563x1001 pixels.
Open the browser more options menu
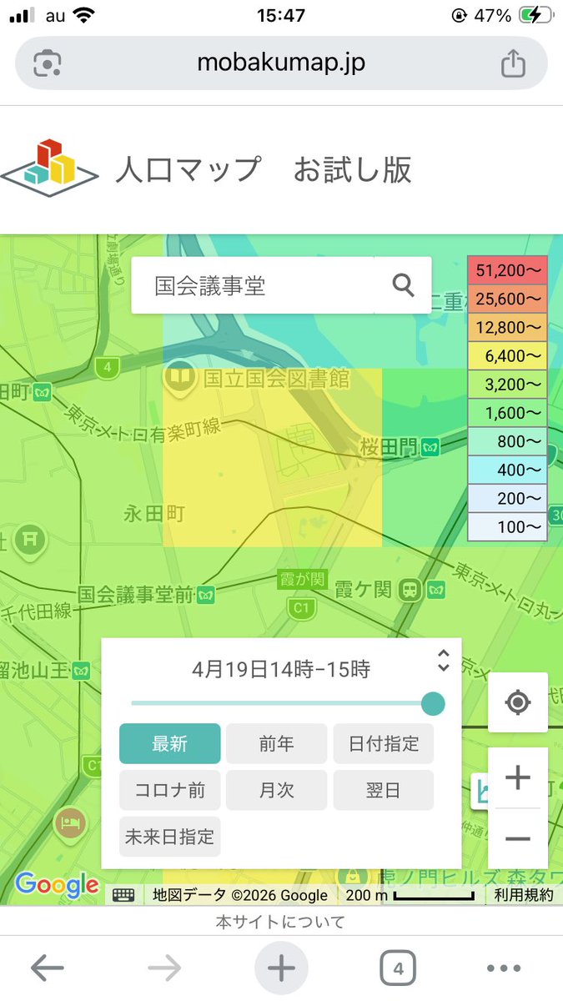point(503,968)
